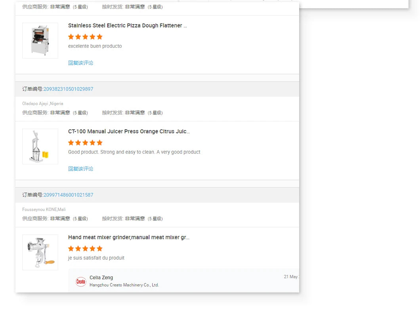The image size is (420, 332).
Task: Open the hand meat mixer grinder thumbnail
Action: [40, 253]
